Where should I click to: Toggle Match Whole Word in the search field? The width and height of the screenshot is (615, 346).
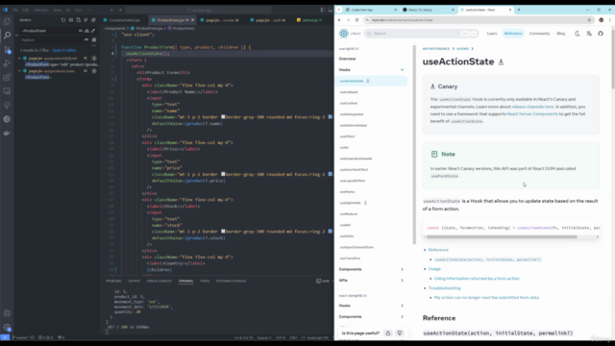tap(86, 31)
